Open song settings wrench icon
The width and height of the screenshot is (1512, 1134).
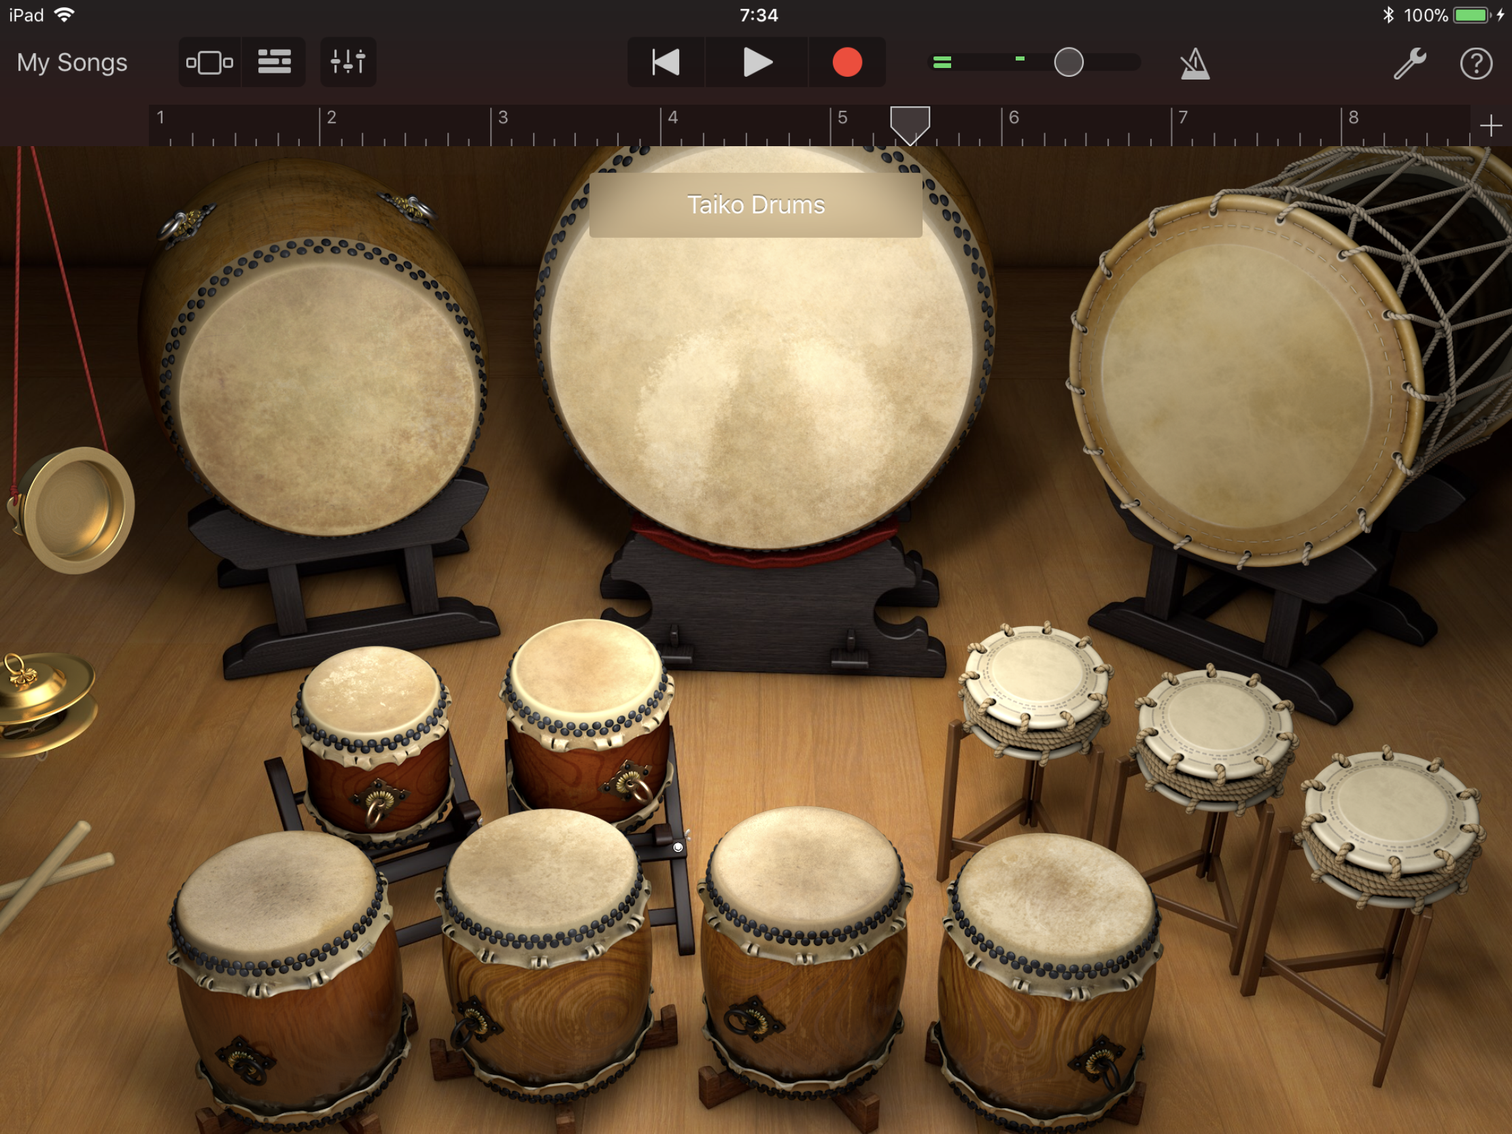[1409, 64]
